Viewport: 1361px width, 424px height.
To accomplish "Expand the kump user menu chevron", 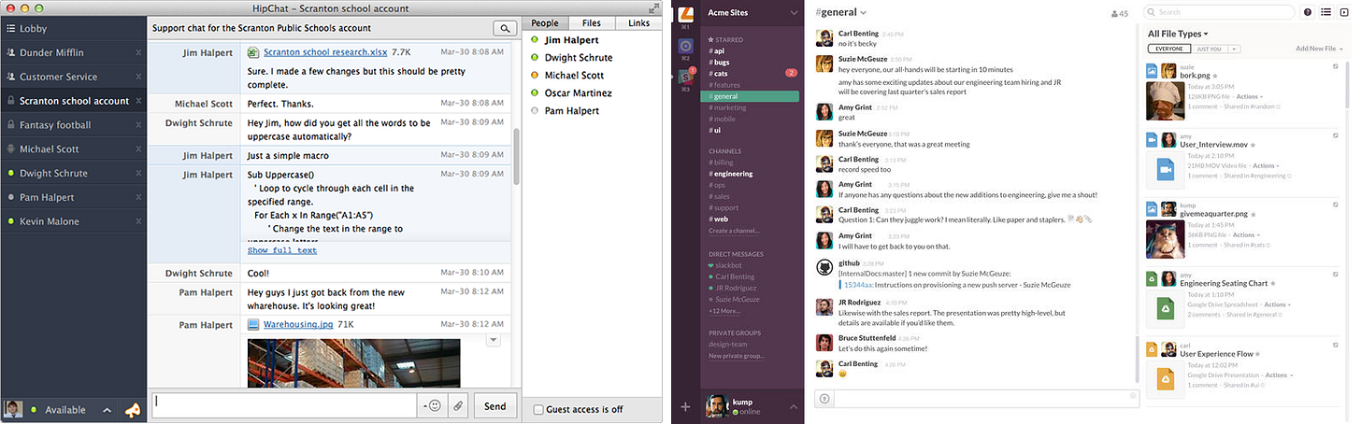I will pos(794,406).
